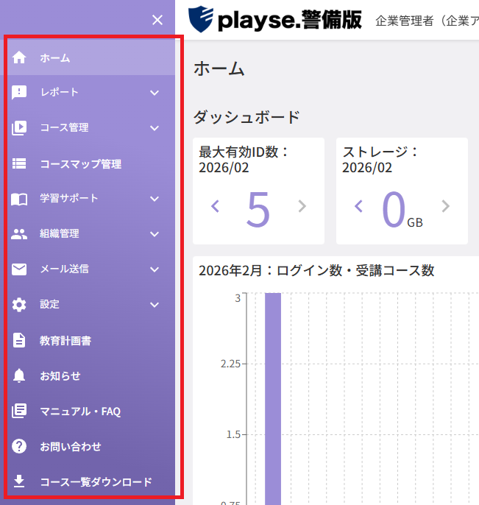Click the question mark inquiry icon
Image resolution: width=479 pixels, height=505 pixels.
tap(19, 446)
